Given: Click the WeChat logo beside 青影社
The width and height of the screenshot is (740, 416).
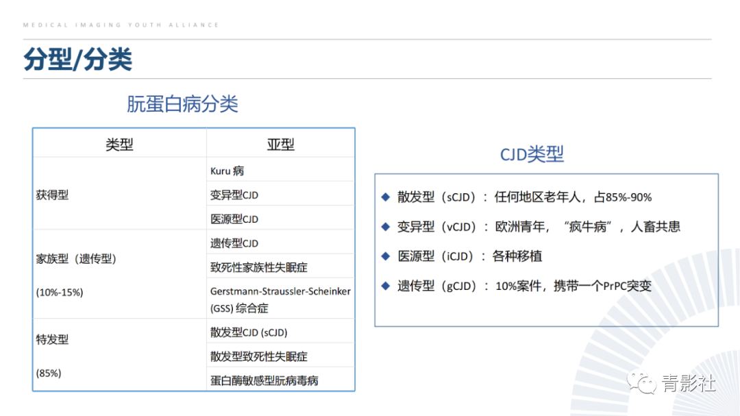Looking at the screenshot, I should tap(641, 382).
